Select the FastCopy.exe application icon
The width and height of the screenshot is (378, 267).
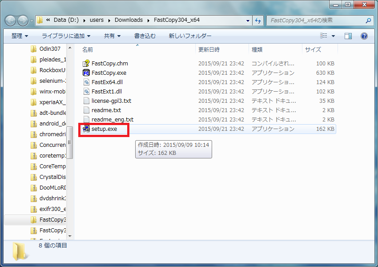(x=86, y=73)
